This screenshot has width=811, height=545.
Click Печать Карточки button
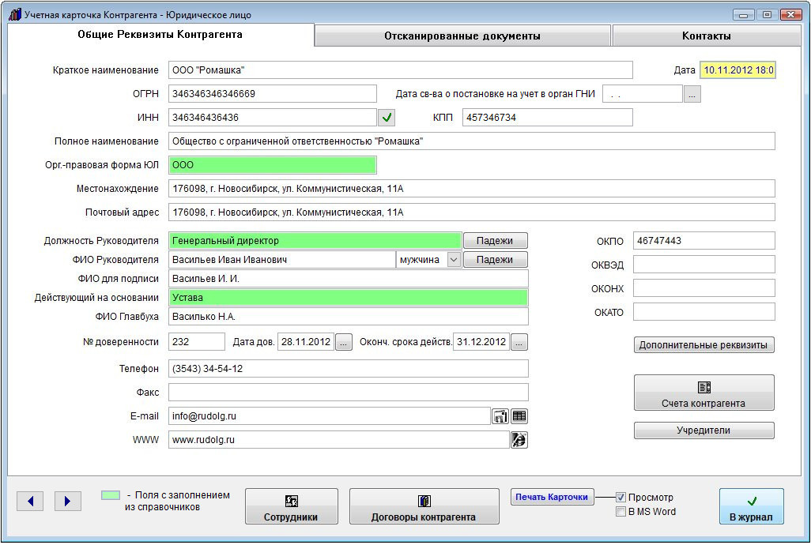click(x=552, y=497)
